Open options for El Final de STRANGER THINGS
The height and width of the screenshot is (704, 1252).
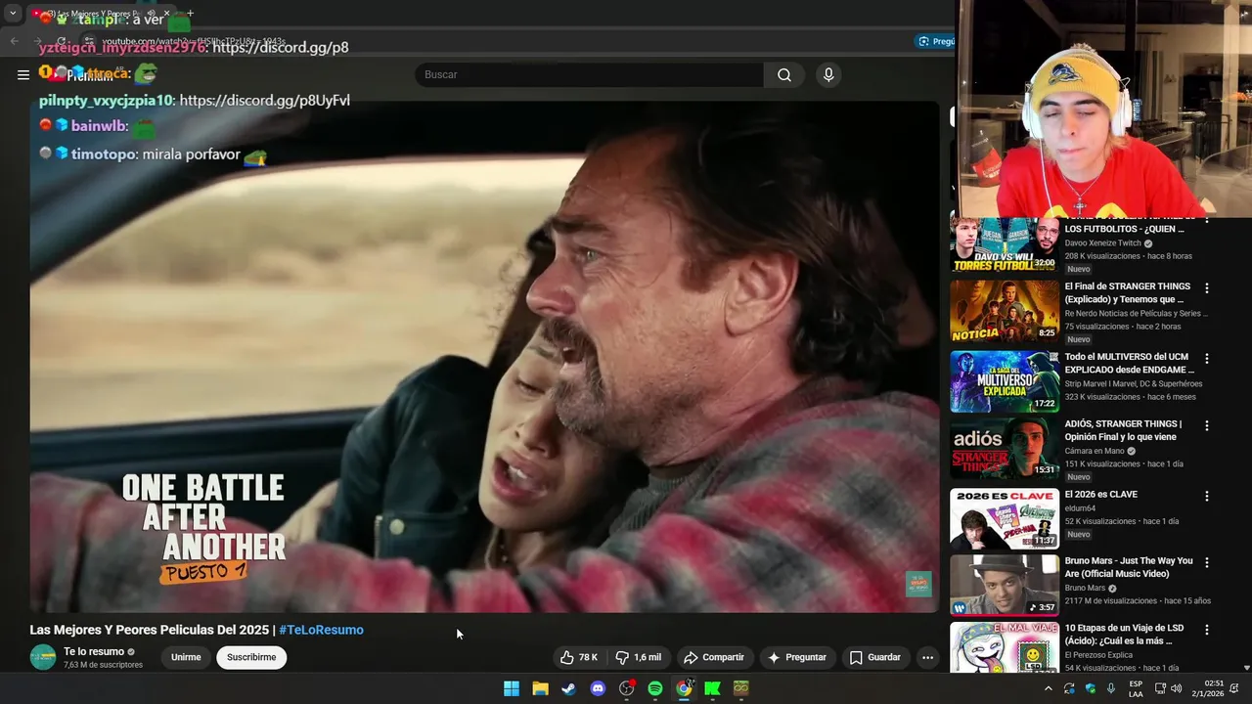coord(1206,288)
